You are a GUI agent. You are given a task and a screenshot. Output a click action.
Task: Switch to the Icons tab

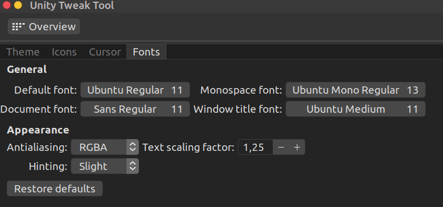pyautogui.click(x=64, y=52)
